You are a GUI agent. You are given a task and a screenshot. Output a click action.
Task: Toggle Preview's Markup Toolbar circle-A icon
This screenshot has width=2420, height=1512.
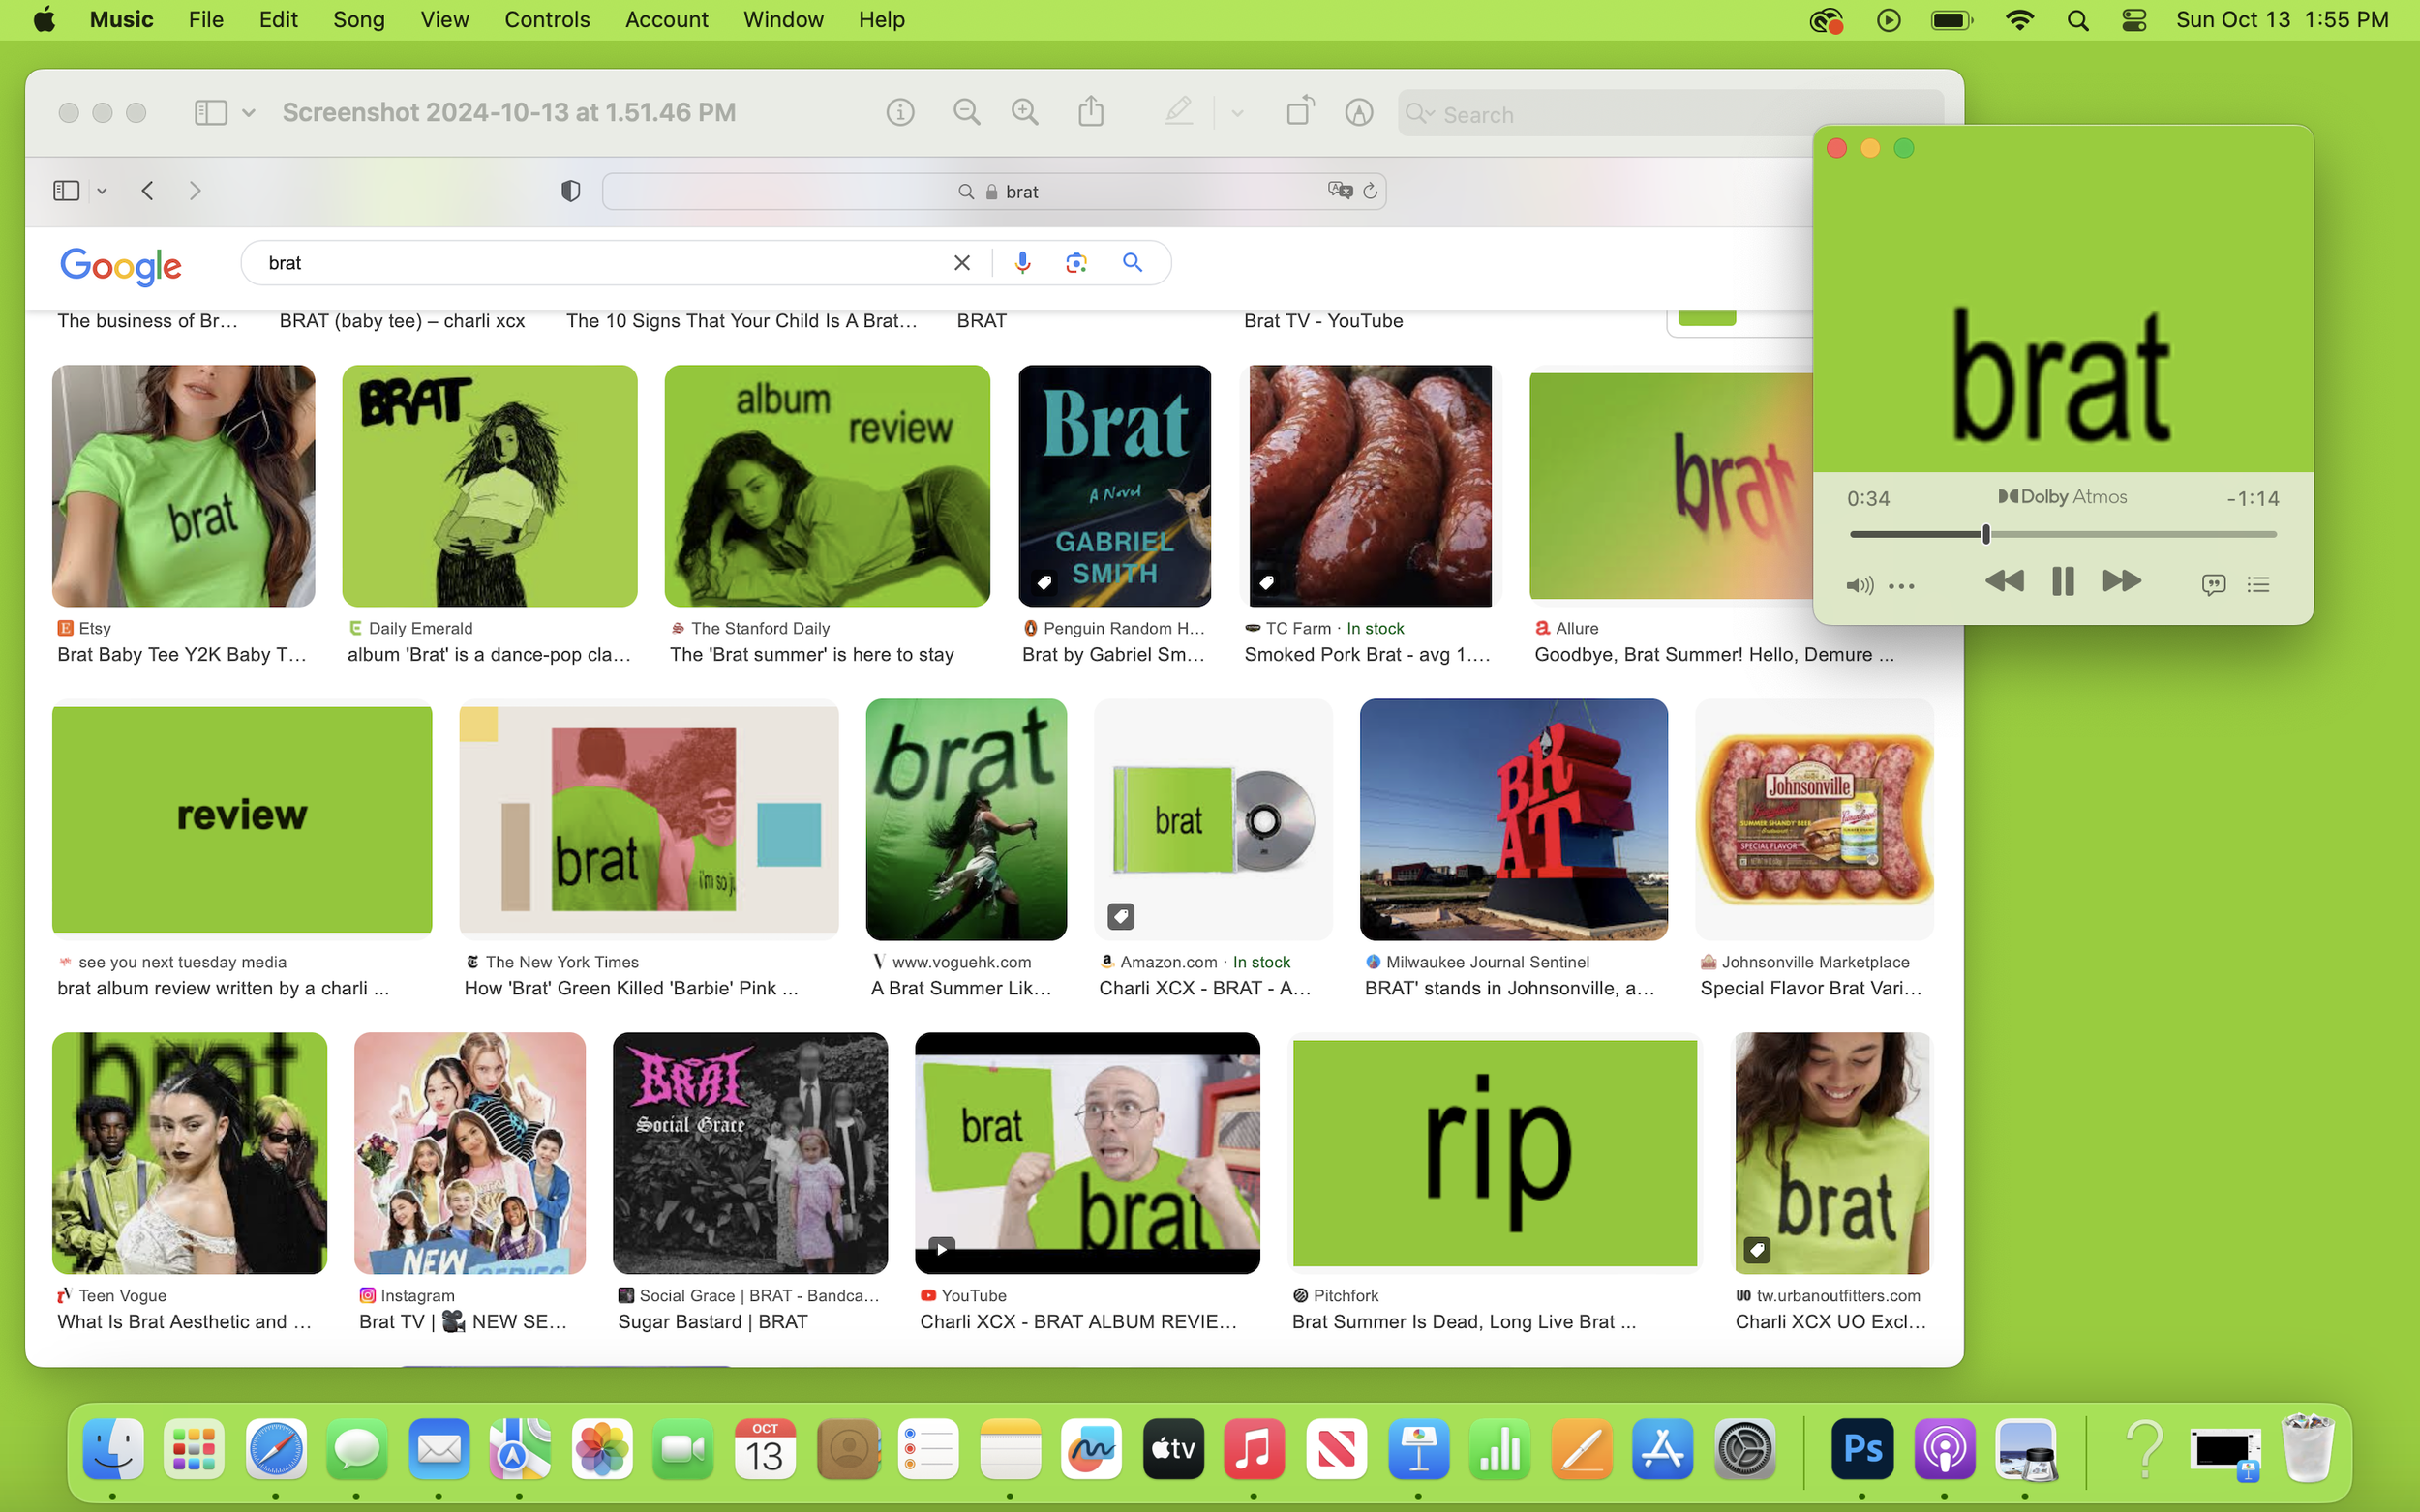pyautogui.click(x=1358, y=112)
